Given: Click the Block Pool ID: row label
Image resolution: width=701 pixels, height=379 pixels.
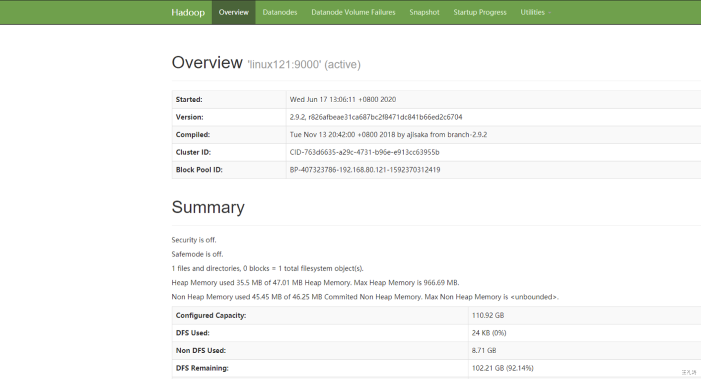Looking at the screenshot, I should click(199, 170).
